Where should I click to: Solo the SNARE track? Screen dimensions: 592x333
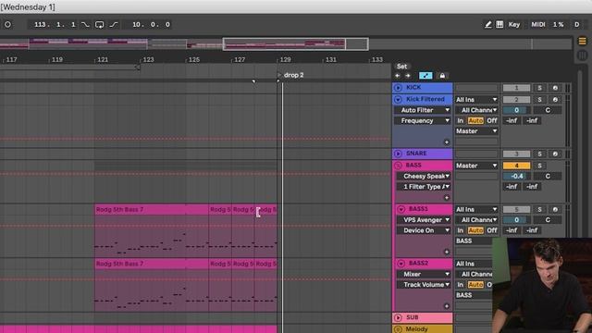[x=539, y=154]
